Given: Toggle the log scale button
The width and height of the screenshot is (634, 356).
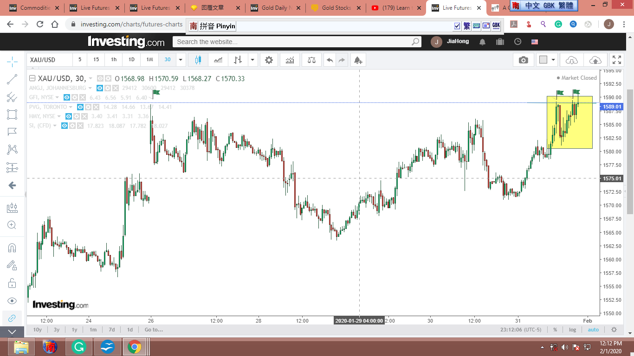Looking at the screenshot, I should point(573,330).
